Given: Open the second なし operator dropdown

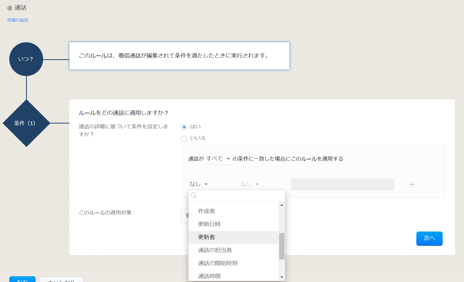Looking at the screenshot, I should [x=250, y=184].
